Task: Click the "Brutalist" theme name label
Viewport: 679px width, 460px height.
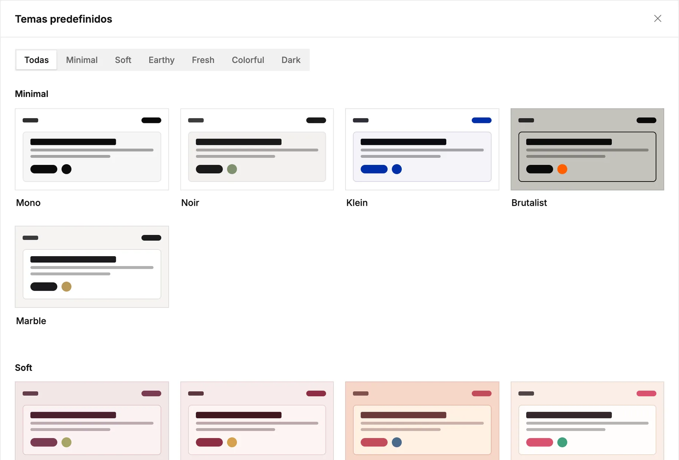Action: (529, 203)
